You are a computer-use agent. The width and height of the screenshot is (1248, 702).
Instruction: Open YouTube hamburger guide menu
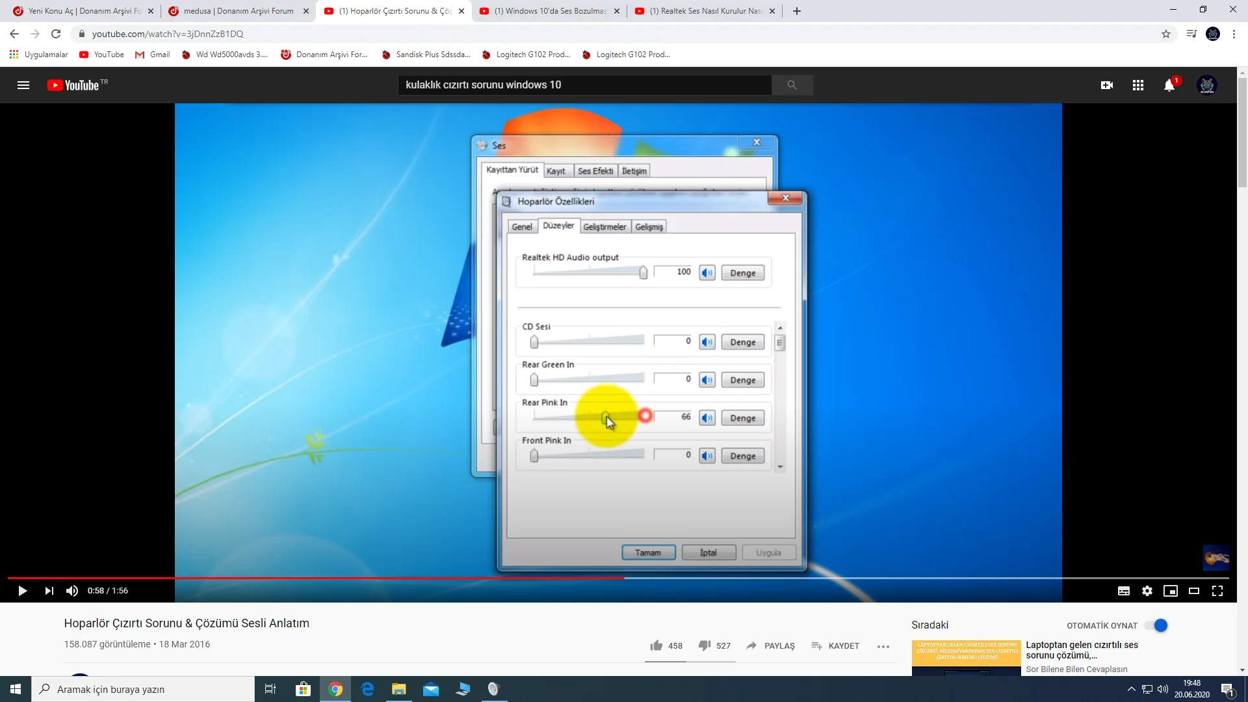(x=23, y=85)
